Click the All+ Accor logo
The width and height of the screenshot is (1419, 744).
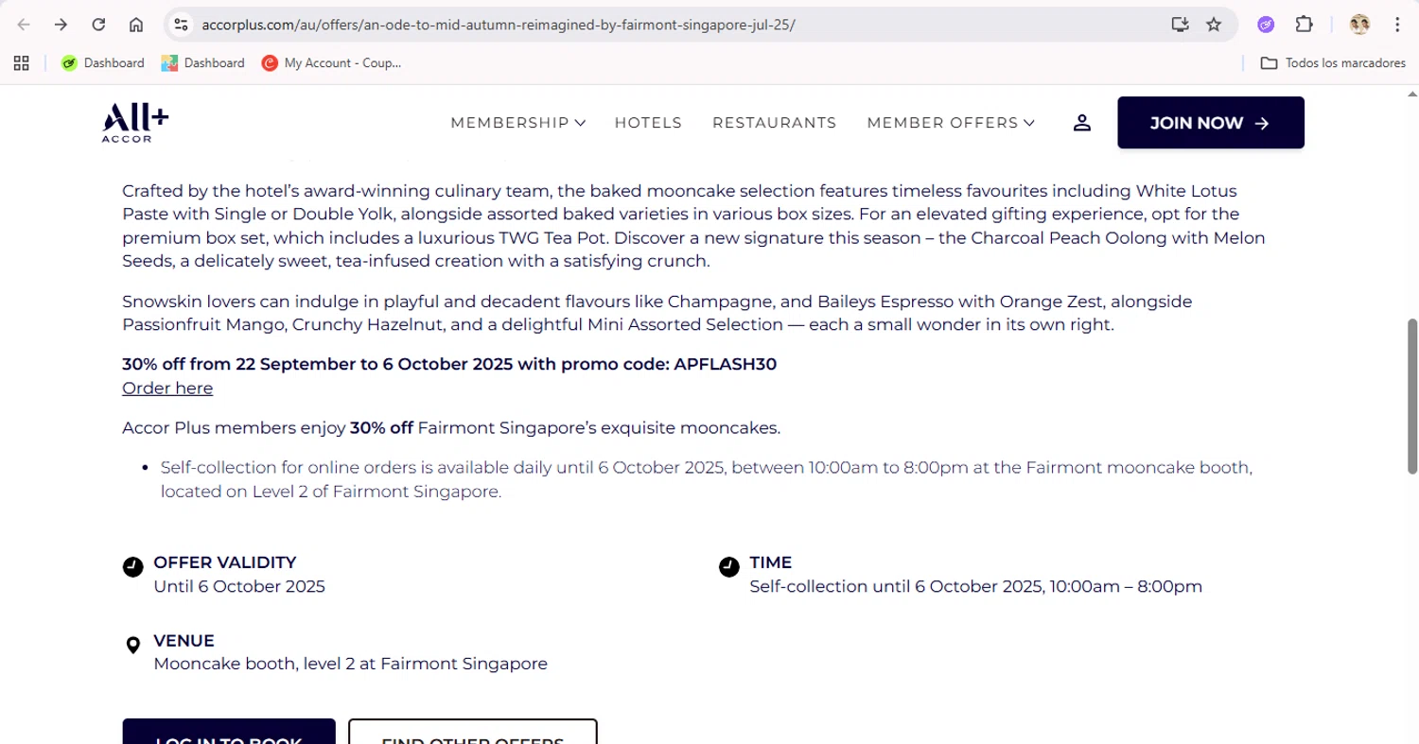[x=135, y=123]
